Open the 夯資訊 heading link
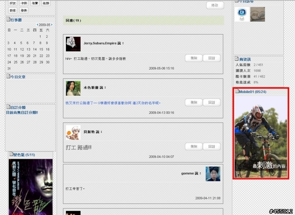The height and width of the screenshot is (215, 295). point(245,59)
